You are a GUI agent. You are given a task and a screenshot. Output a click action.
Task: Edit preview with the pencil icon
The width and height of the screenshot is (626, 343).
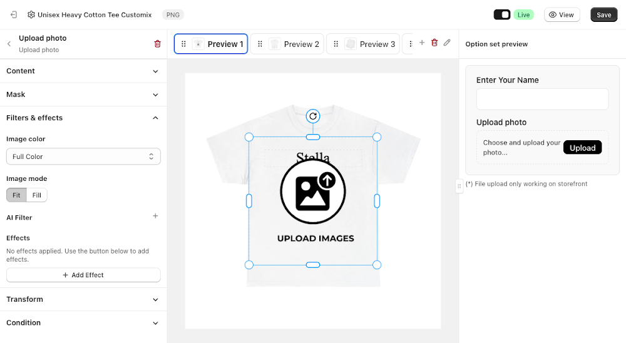click(447, 43)
